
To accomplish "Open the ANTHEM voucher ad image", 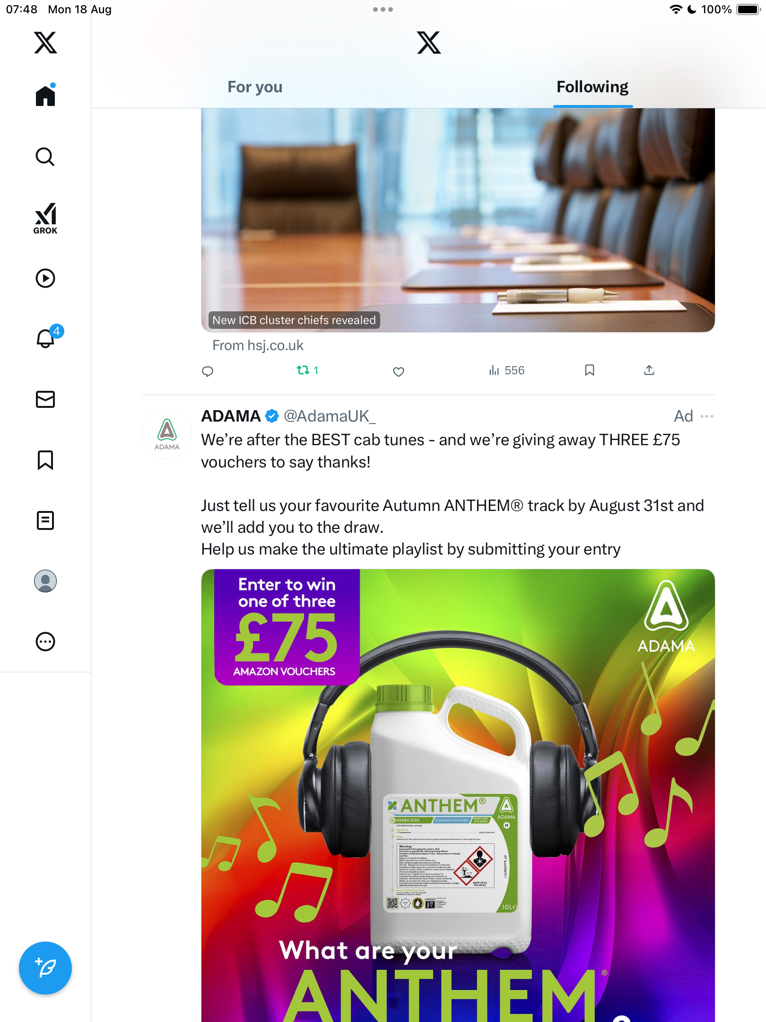I will [x=458, y=795].
